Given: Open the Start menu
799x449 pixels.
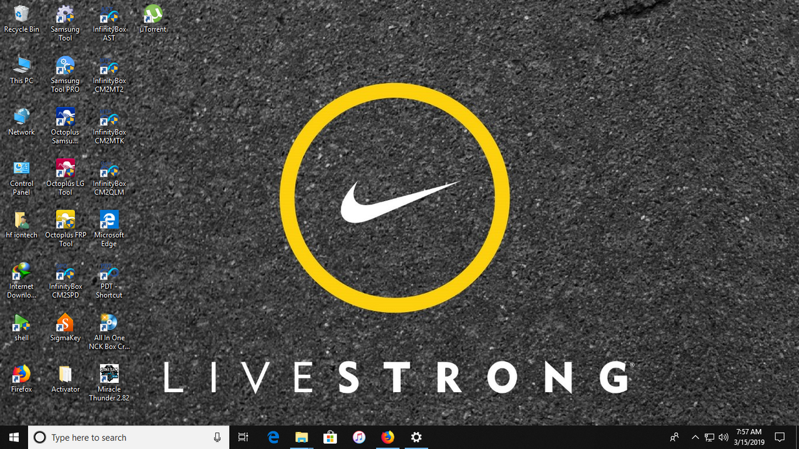Looking at the screenshot, I should click(13, 437).
